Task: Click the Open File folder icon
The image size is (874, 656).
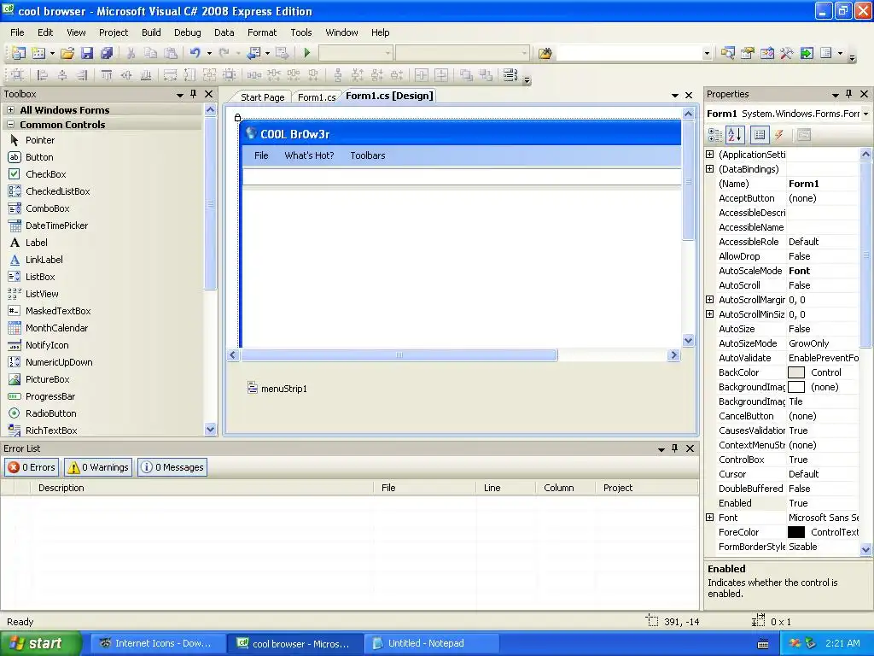Action: click(x=67, y=53)
